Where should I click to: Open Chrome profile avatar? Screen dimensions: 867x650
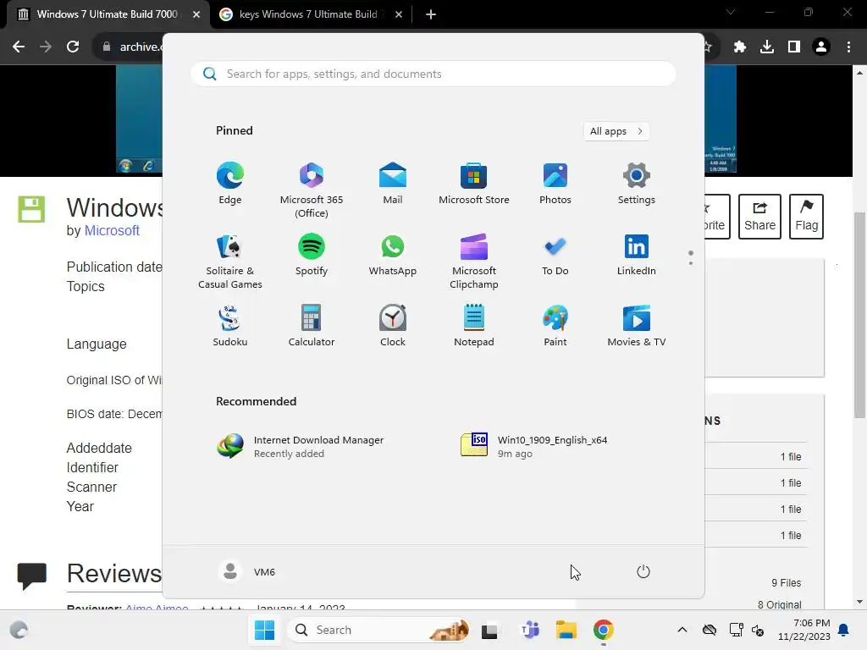821,47
